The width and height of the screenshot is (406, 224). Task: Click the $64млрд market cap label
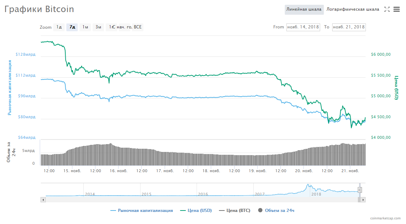click(x=27, y=137)
